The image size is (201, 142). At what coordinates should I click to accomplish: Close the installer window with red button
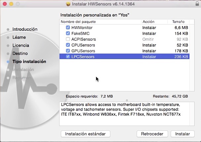point(5,4)
